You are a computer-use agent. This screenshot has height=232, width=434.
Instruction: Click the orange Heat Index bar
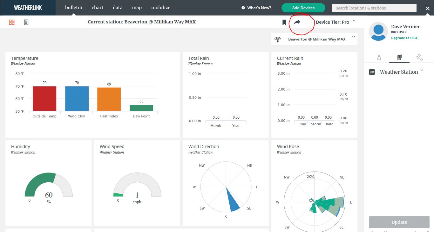click(109, 99)
